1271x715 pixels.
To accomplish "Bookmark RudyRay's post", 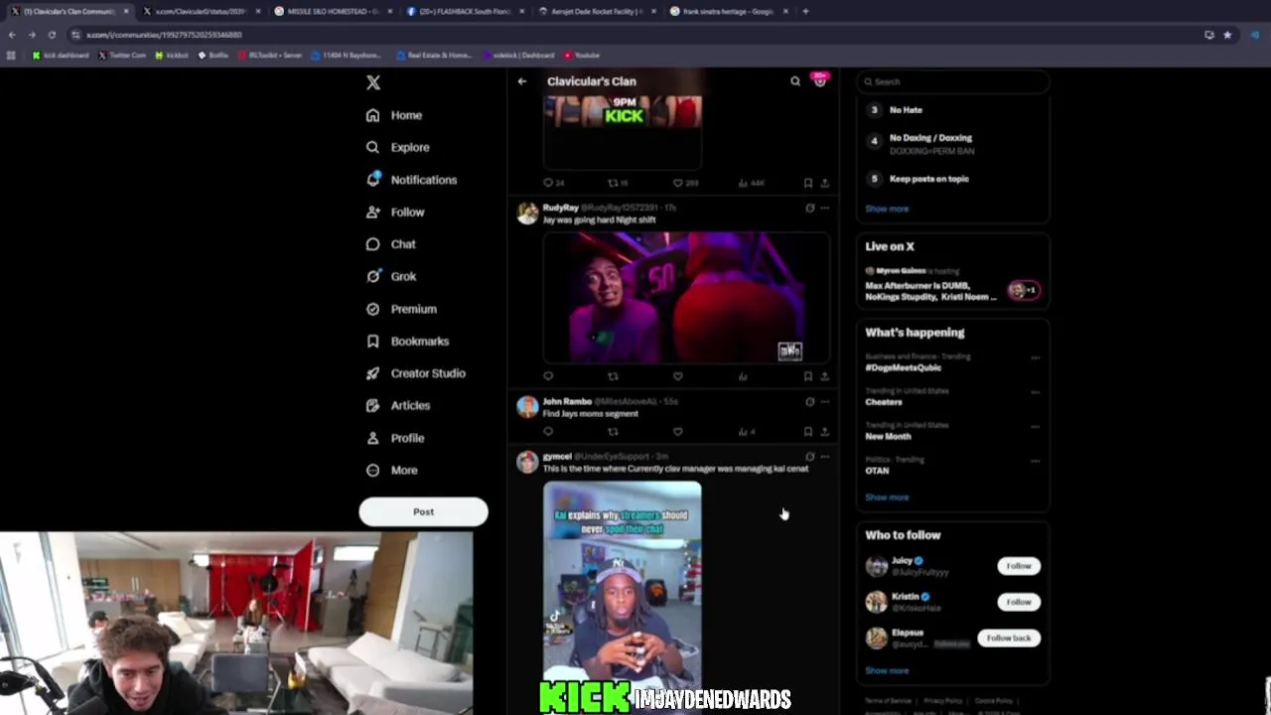I will 808,376.
